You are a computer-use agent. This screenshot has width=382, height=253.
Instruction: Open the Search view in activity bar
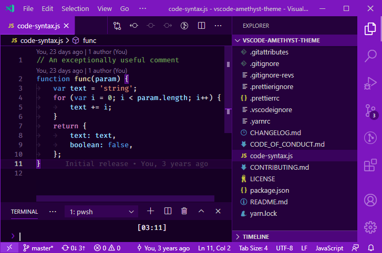click(370, 56)
